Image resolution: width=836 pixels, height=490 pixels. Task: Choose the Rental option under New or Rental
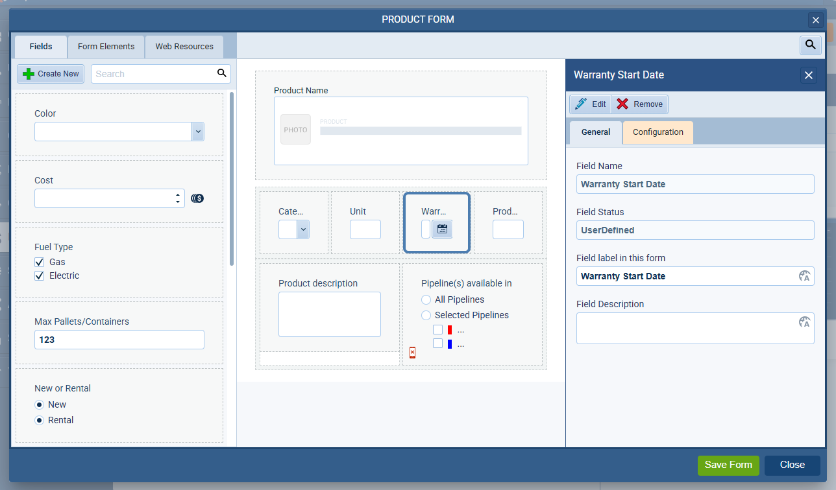coord(39,420)
